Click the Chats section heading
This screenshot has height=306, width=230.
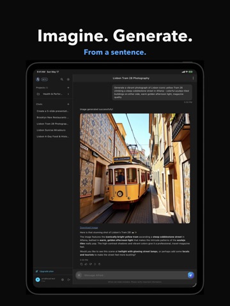pos(39,104)
